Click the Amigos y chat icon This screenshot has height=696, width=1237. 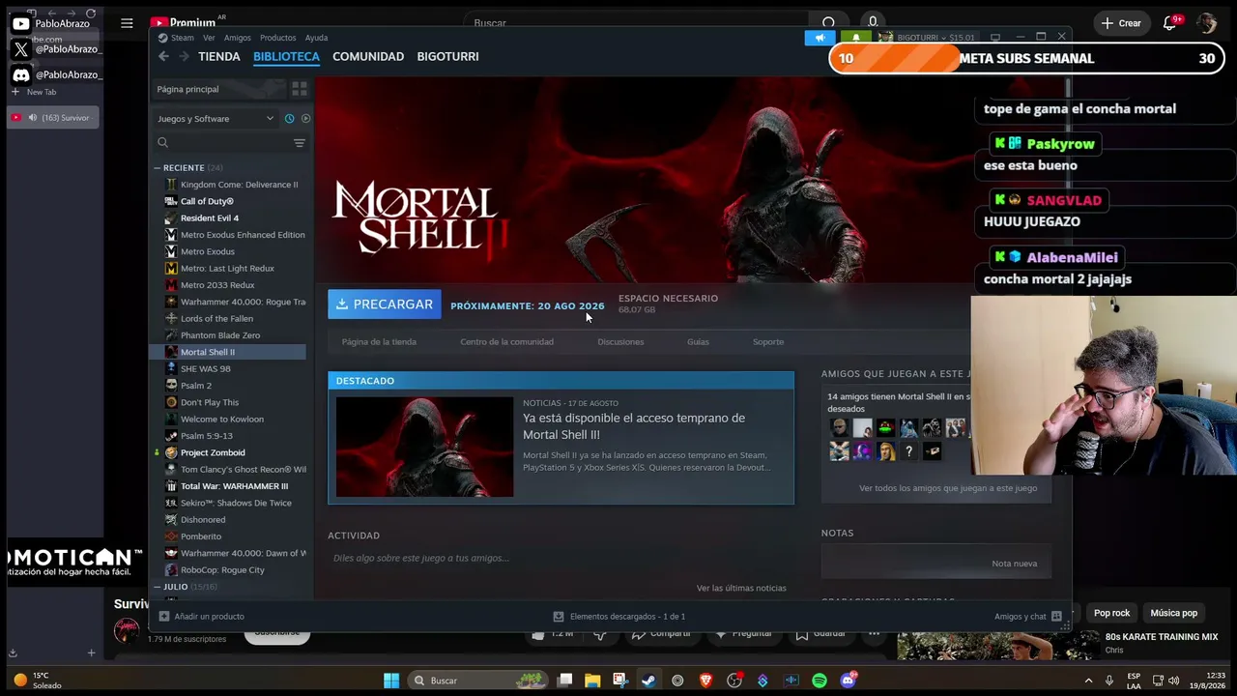click(1056, 616)
